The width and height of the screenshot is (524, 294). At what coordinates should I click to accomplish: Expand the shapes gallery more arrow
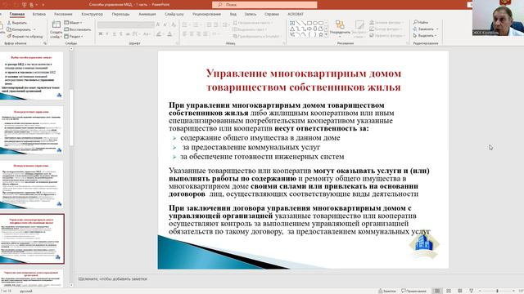[326, 35]
